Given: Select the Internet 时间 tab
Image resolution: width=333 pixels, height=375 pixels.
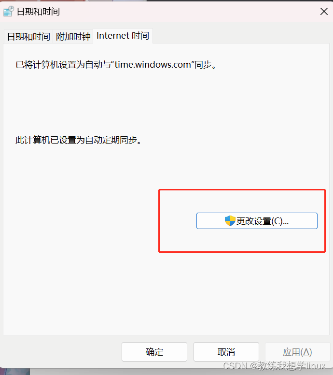Looking at the screenshot, I should point(123,36).
